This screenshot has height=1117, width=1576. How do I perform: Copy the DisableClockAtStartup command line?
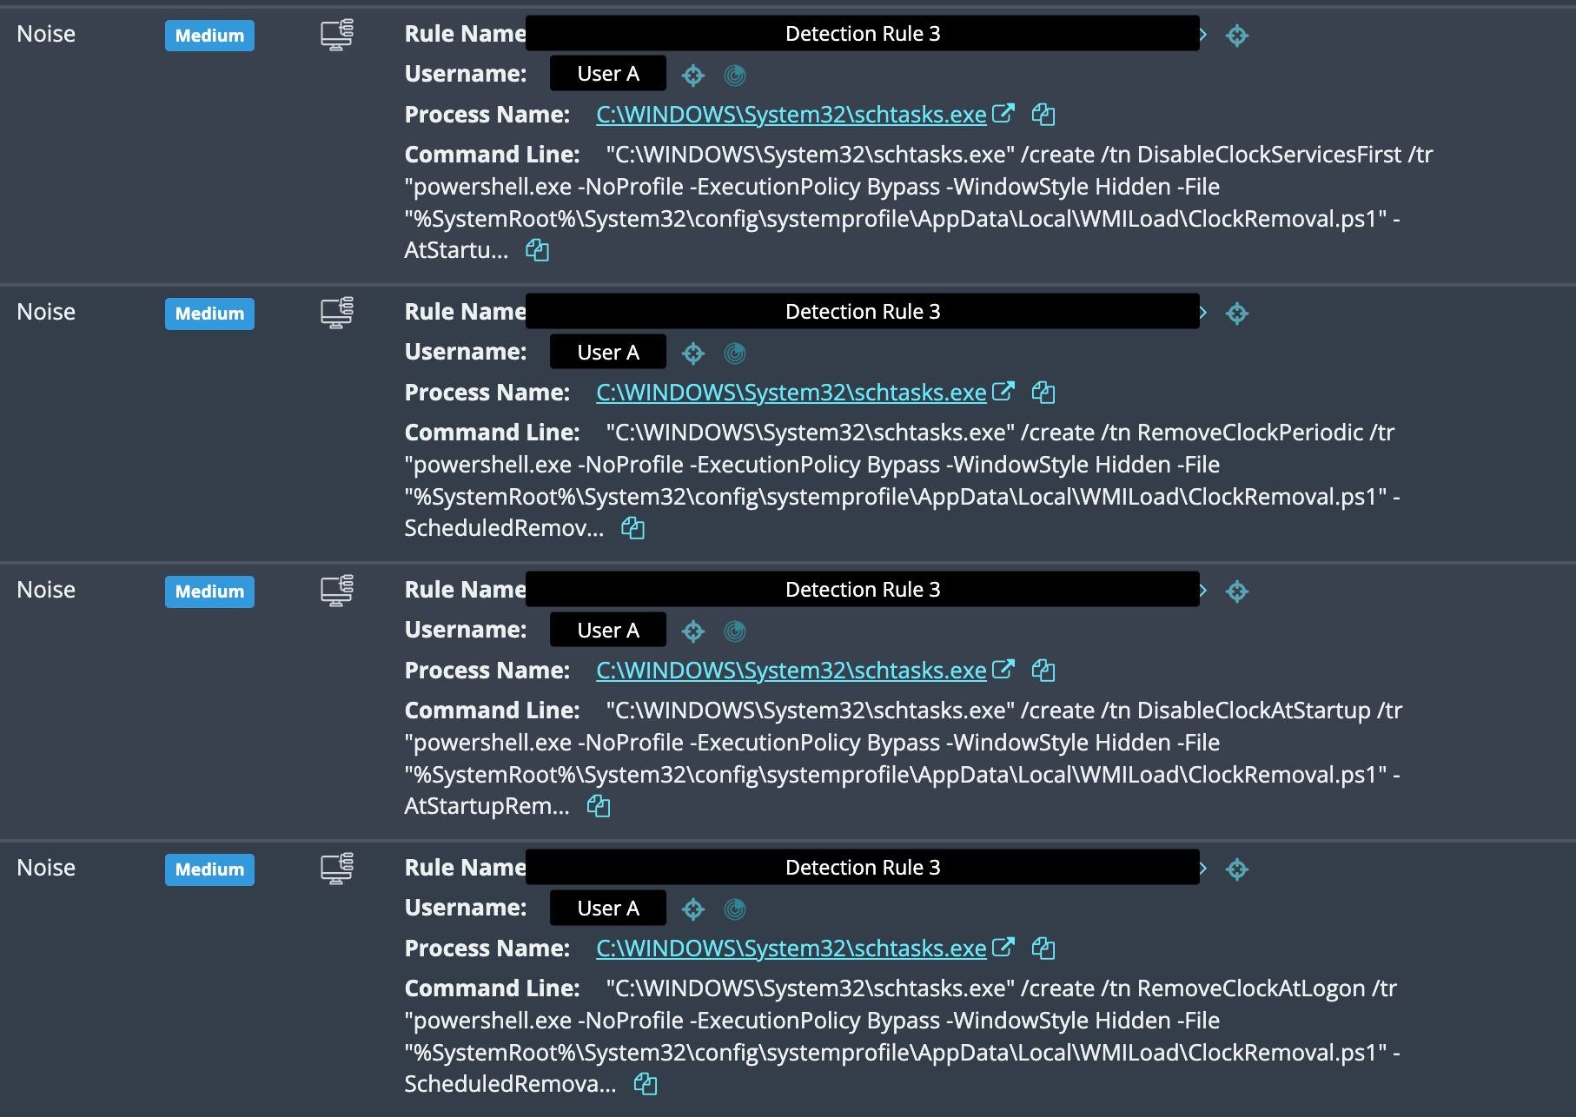(599, 807)
